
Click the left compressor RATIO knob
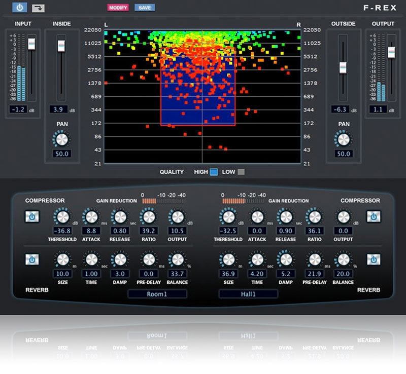point(148,217)
